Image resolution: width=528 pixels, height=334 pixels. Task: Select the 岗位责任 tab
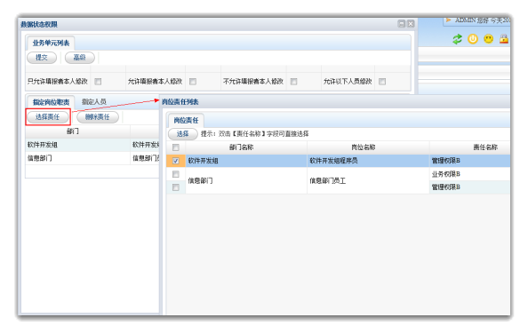(x=186, y=121)
